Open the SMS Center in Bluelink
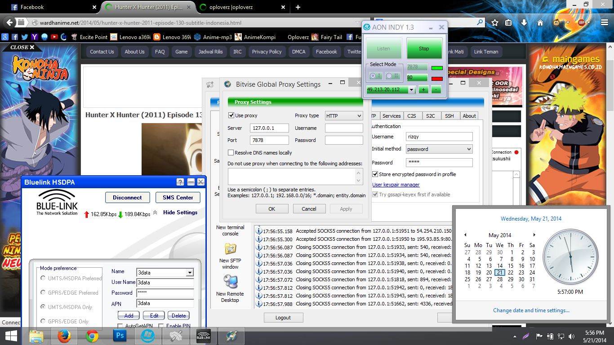 pyautogui.click(x=178, y=198)
